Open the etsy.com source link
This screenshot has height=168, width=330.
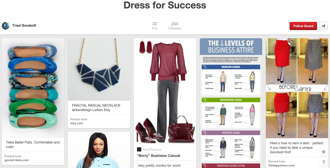point(77,123)
